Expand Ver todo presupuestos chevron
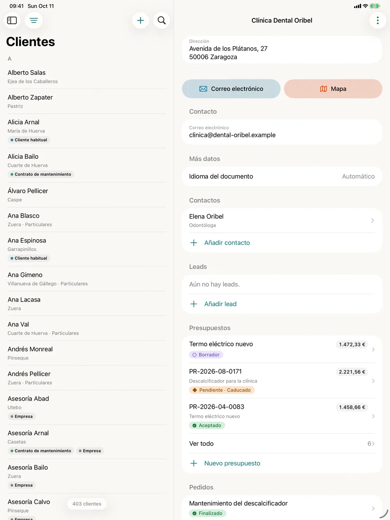Image resolution: width=390 pixels, height=520 pixels. tap(373, 444)
